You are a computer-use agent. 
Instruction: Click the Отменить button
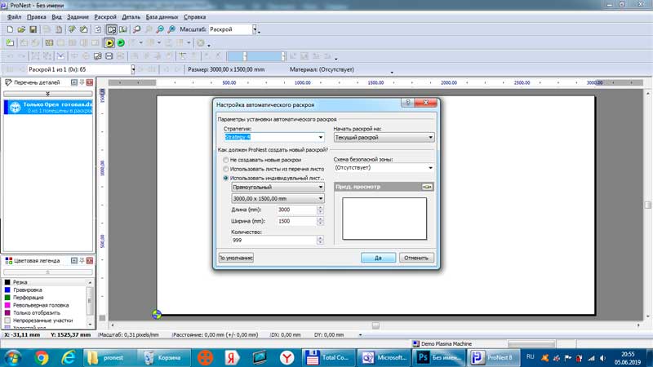416,258
